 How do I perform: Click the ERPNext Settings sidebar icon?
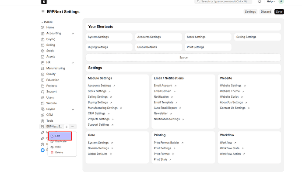point(42,127)
